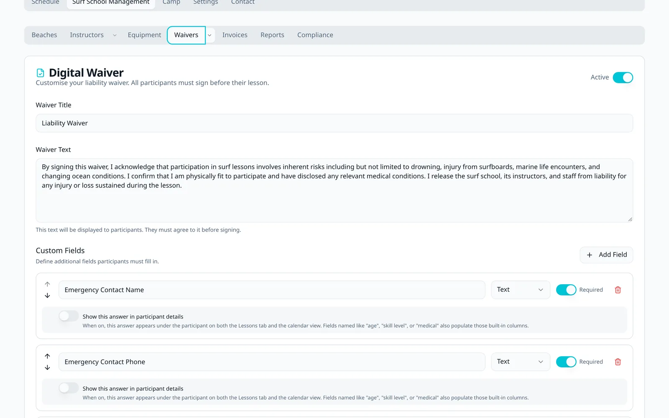The width and height of the screenshot is (669, 418).
Task: Move Emergency Contact Phone field up
Action: point(47,356)
